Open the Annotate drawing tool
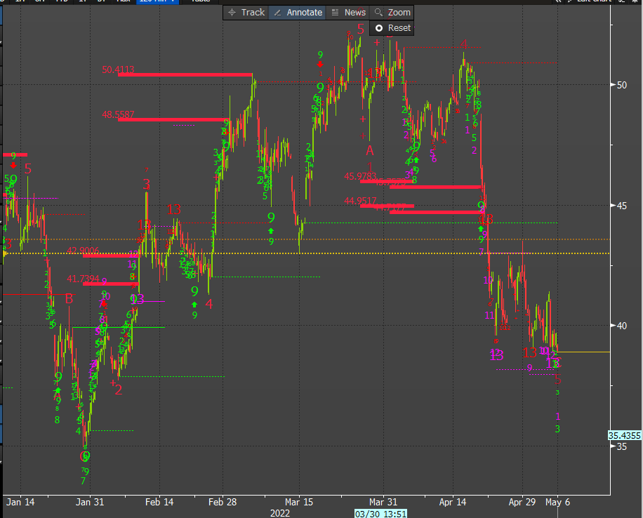643x518 pixels. tap(298, 13)
